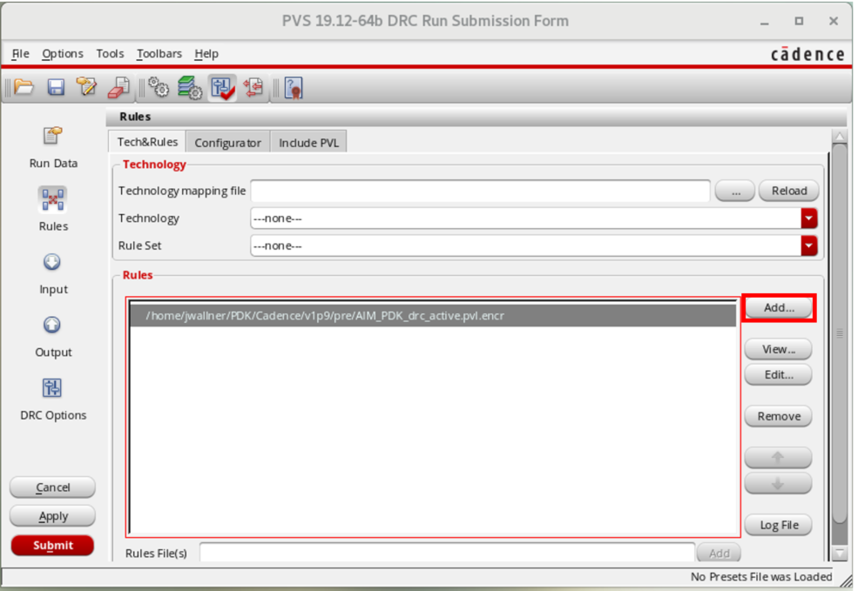Open the Rules sidebar section
Image resolution: width=858 pixels, height=591 pixels.
tap(53, 210)
